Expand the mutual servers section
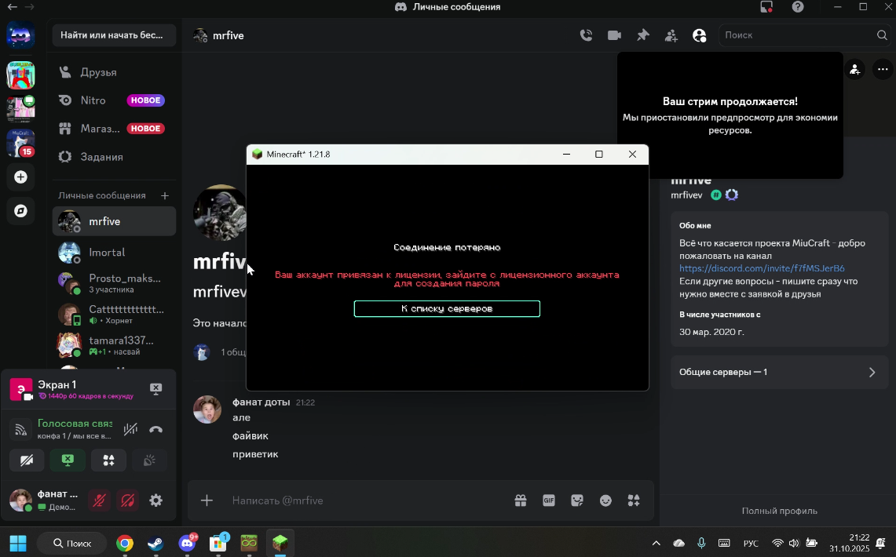The image size is (896, 557). [779, 372]
